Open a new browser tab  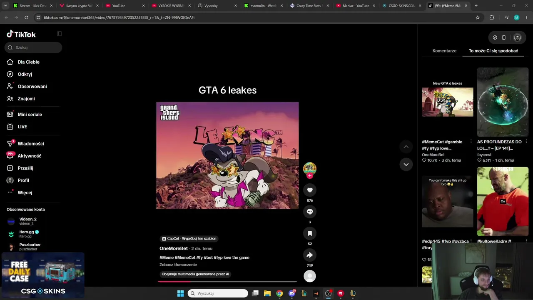coord(476,6)
